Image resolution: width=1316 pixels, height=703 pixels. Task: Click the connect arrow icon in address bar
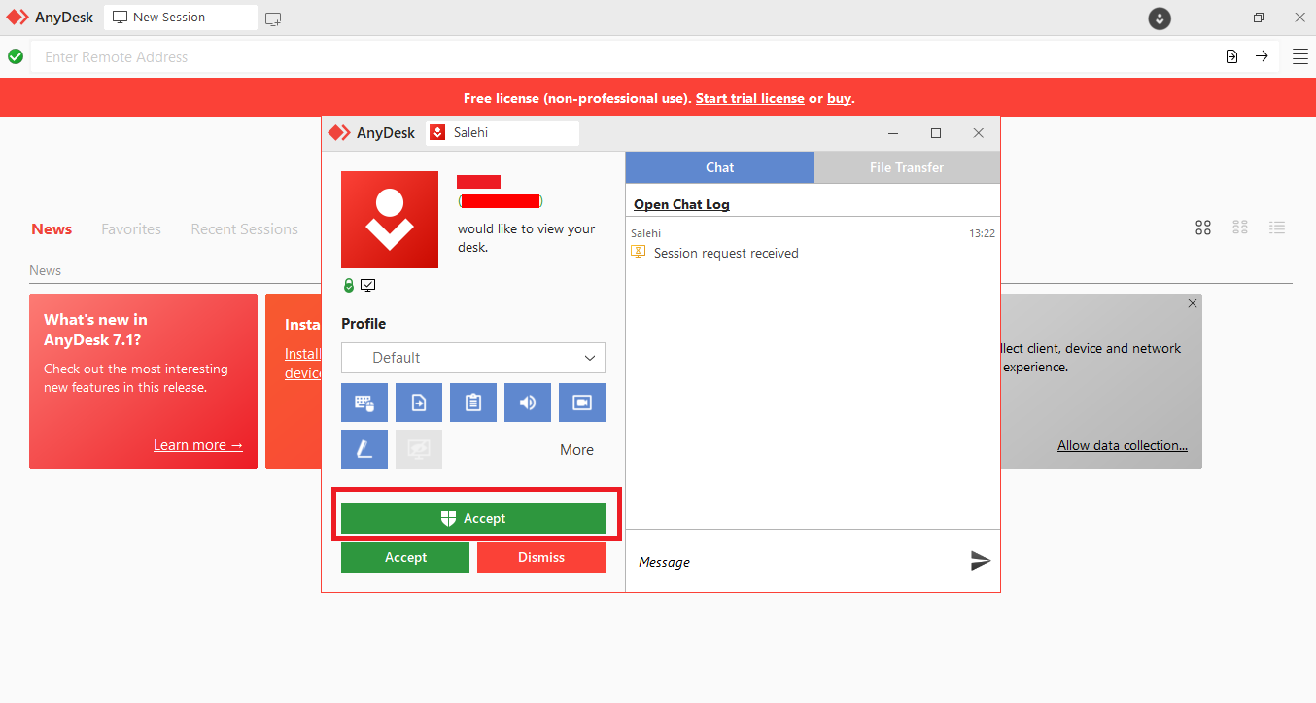1262,56
